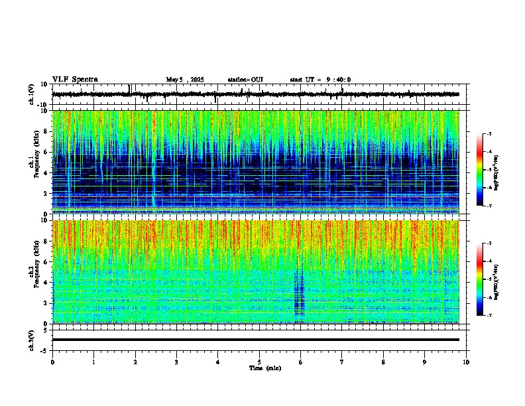Click the '-7' value on ch.2 colorbar
This screenshot has width=525, height=406.
pos(489,316)
